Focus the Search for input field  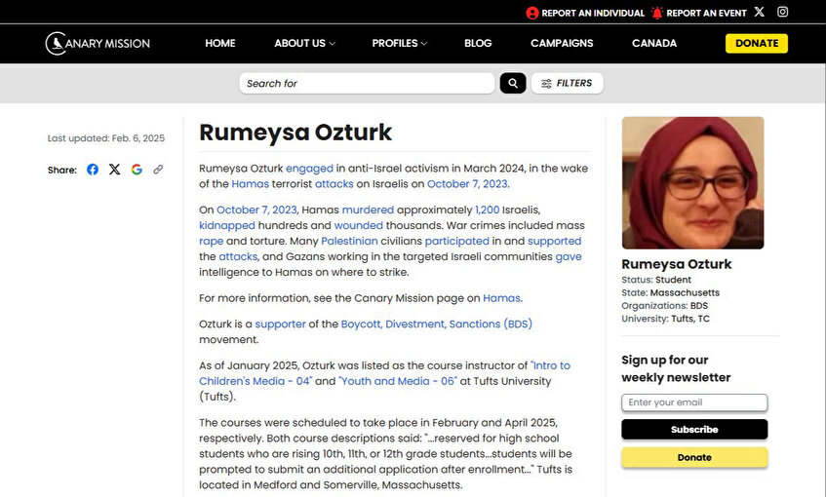(x=367, y=83)
